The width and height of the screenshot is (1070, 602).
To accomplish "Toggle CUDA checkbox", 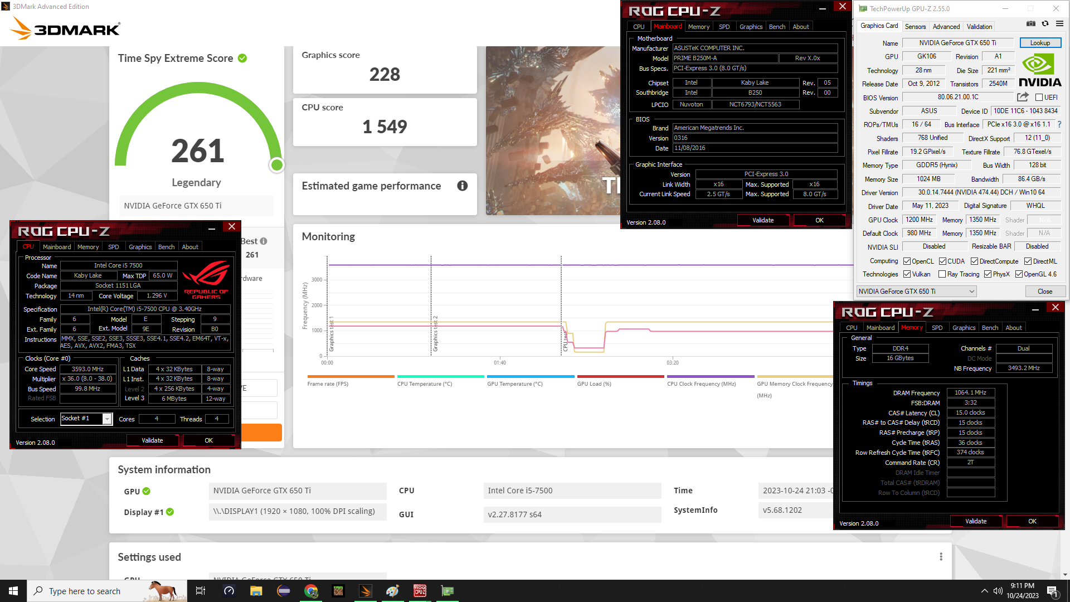I will point(942,261).
